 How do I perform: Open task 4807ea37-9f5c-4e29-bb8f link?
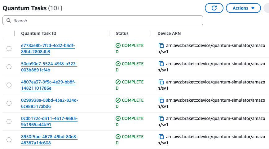coord(48,85)
